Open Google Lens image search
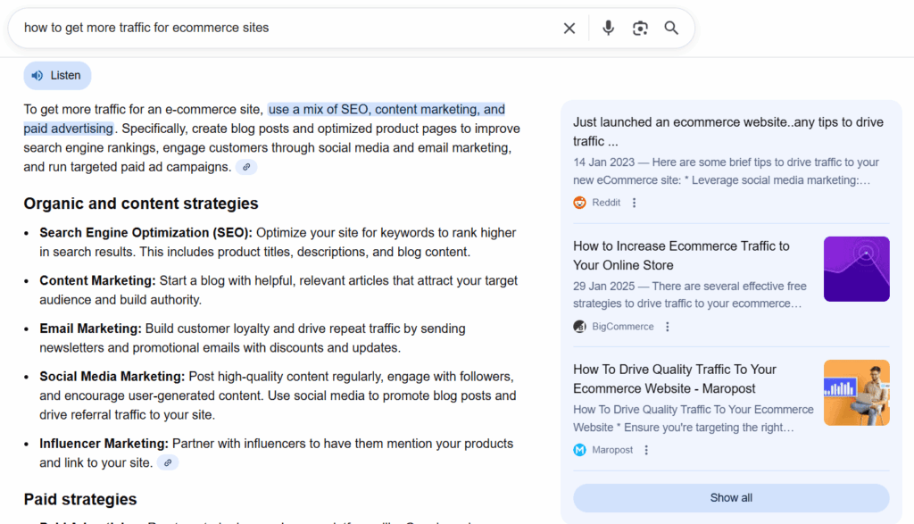The image size is (914, 524). (x=640, y=28)
